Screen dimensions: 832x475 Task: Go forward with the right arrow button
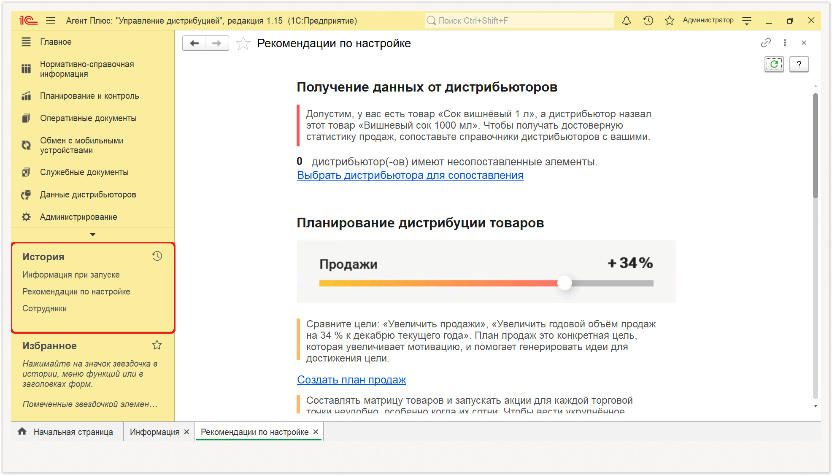pos(217,43)
